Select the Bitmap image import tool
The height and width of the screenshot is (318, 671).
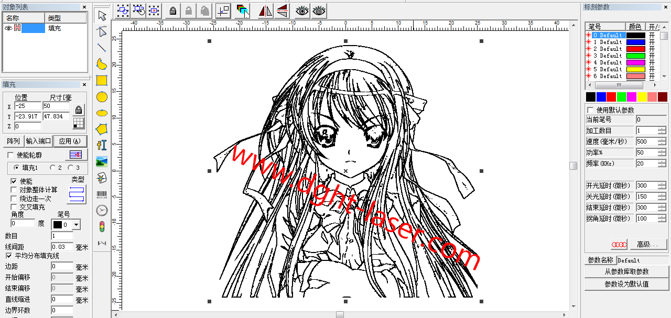coord(102,161)
